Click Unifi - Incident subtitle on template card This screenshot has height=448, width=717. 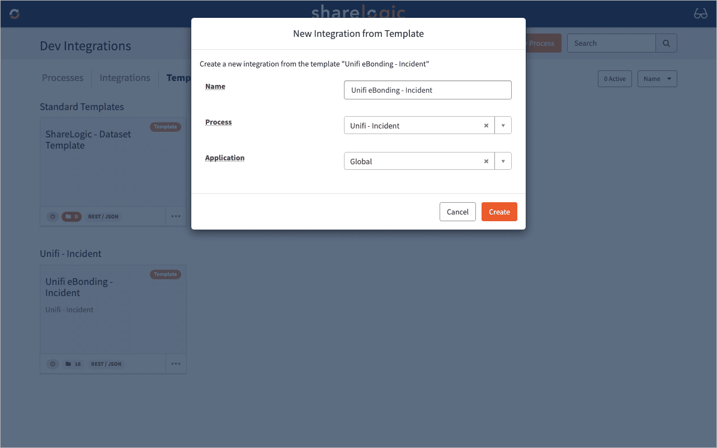69,309
